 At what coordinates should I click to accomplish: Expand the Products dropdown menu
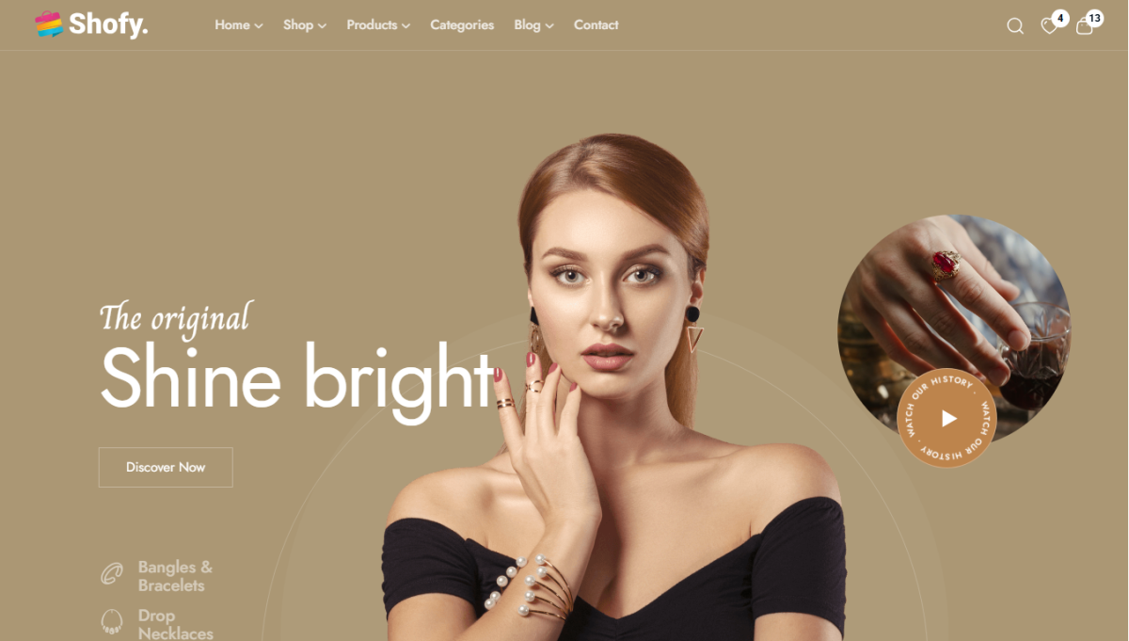(x=378, y=25)
